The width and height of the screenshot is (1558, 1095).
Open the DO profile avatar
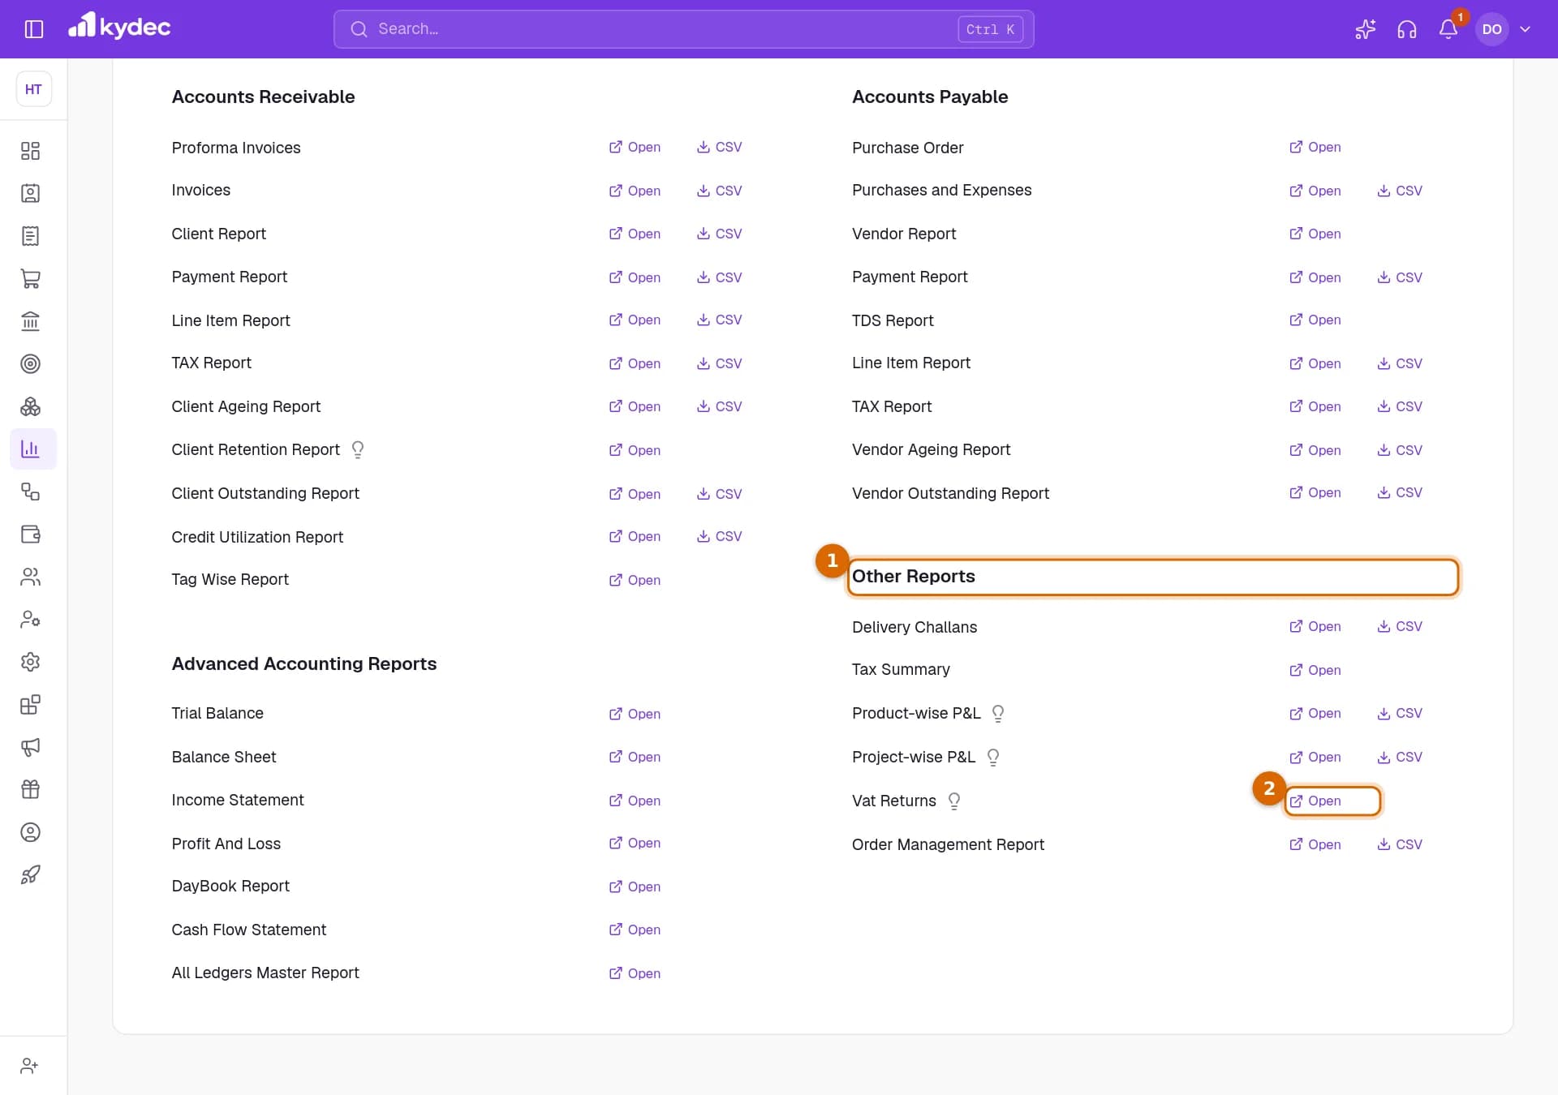tap(1491, 29)
